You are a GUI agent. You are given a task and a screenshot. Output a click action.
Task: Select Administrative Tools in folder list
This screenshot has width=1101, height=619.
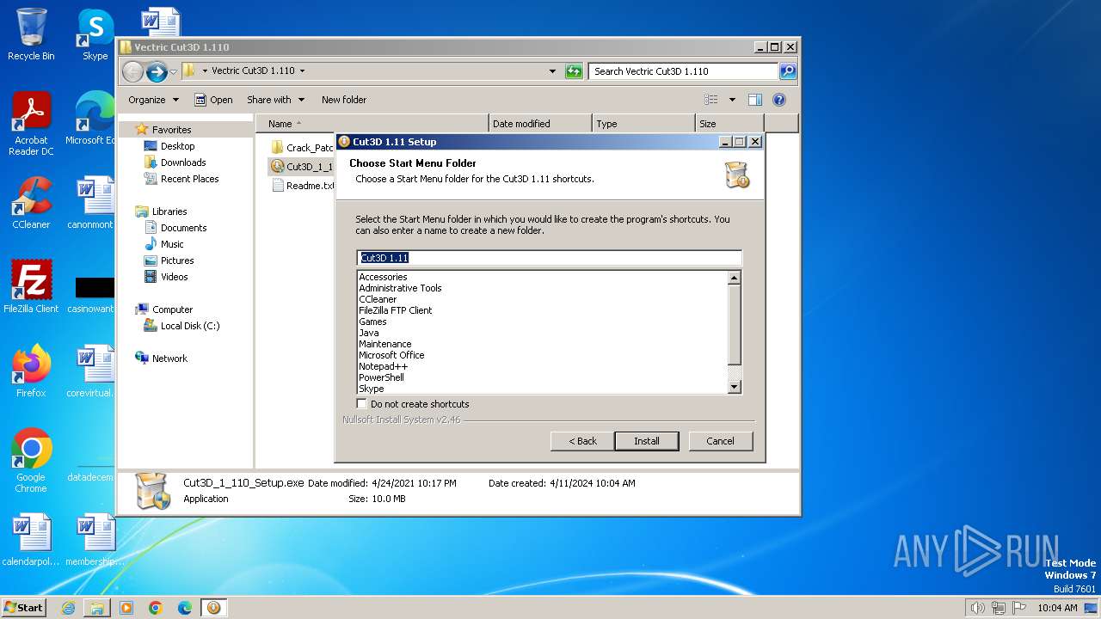coord(400,288)
